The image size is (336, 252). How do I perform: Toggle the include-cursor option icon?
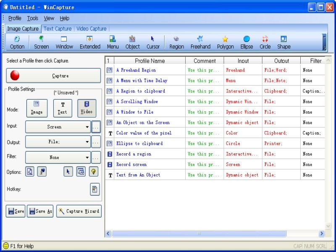coord(68,171)
